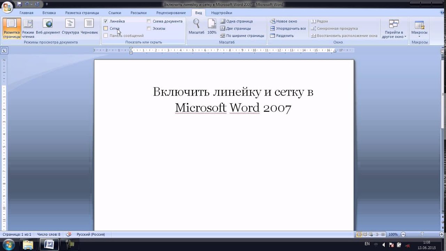Click the Word taskbar icon
This screenshot has height=251, width=446.
pos(49,244)
